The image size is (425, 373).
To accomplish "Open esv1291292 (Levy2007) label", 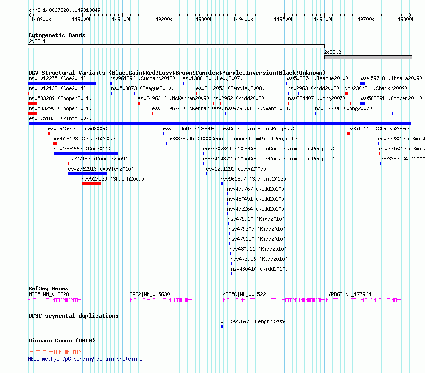I will pyautogui.click(x=236, y=169).
